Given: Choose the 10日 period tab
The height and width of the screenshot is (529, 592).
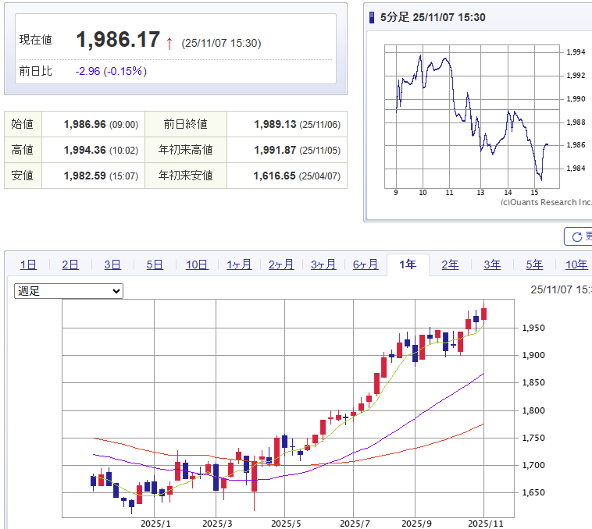Looking at the screenshot, I should [197, 264].
